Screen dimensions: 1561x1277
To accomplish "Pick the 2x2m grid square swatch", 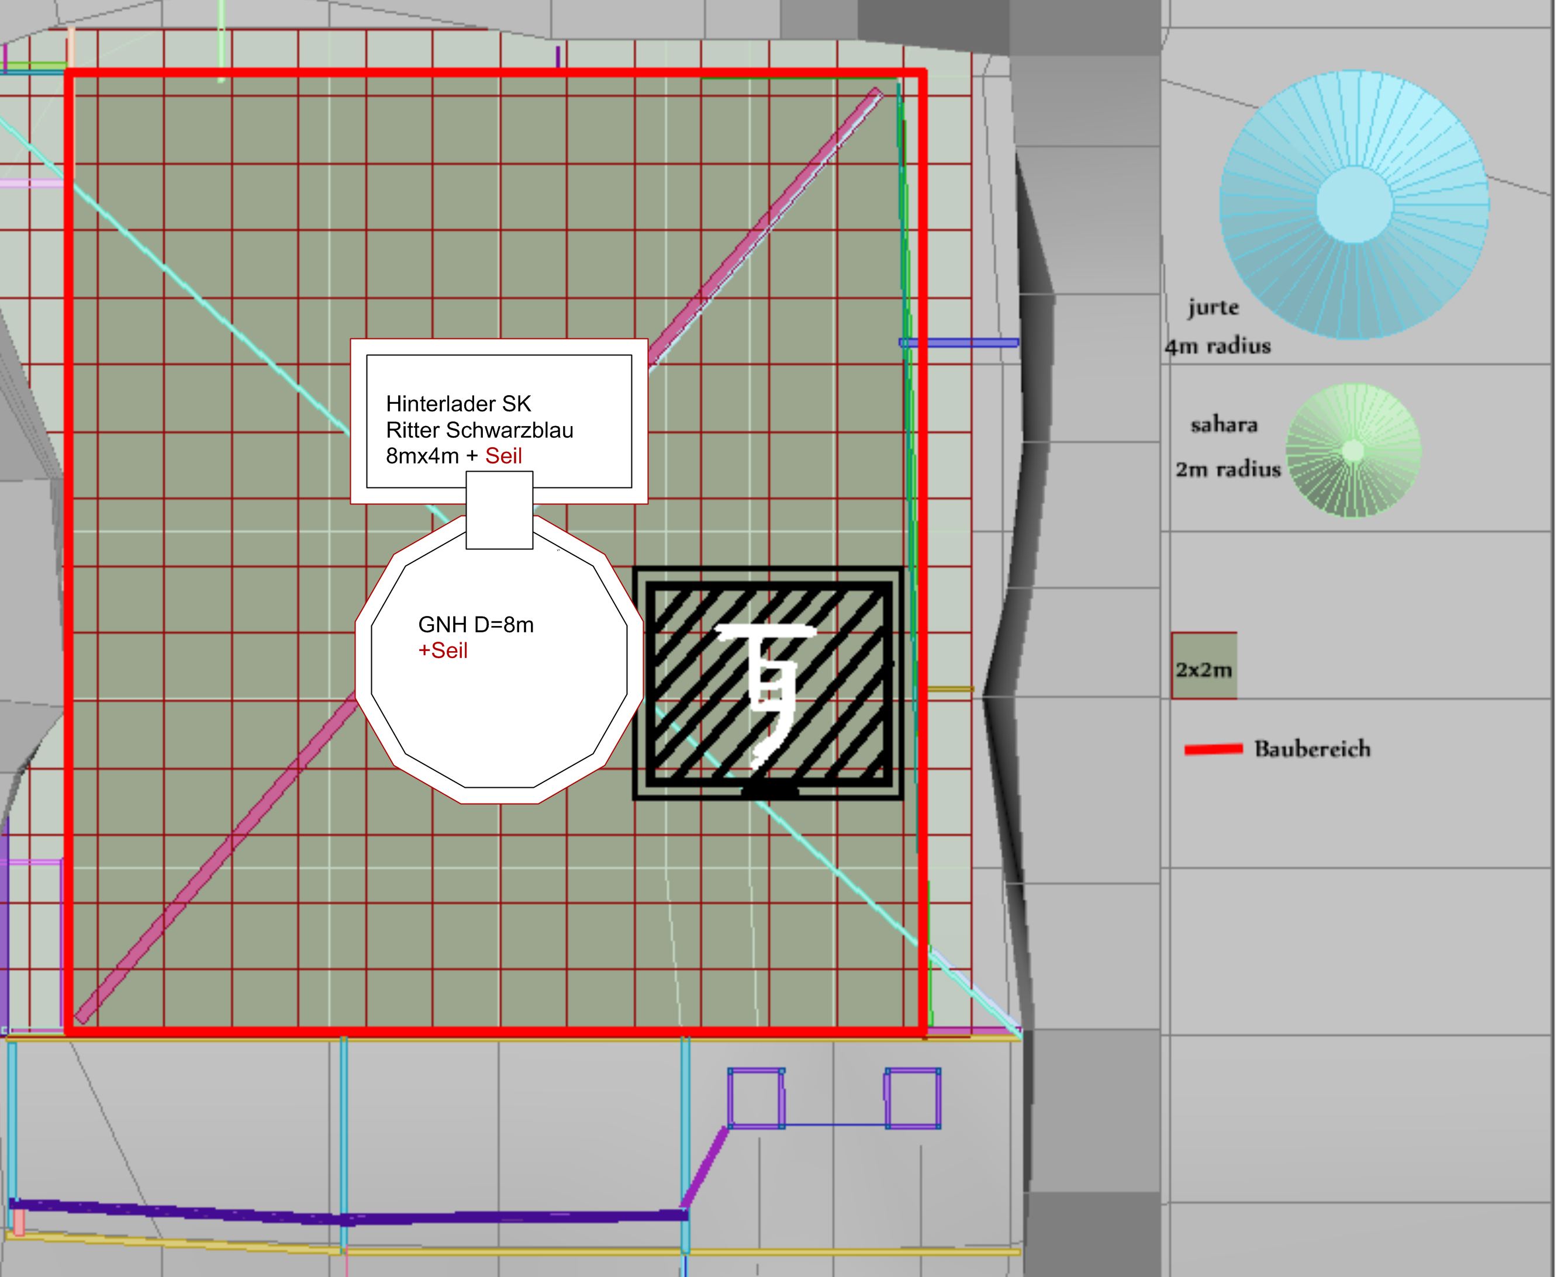I will (1204, 665).
